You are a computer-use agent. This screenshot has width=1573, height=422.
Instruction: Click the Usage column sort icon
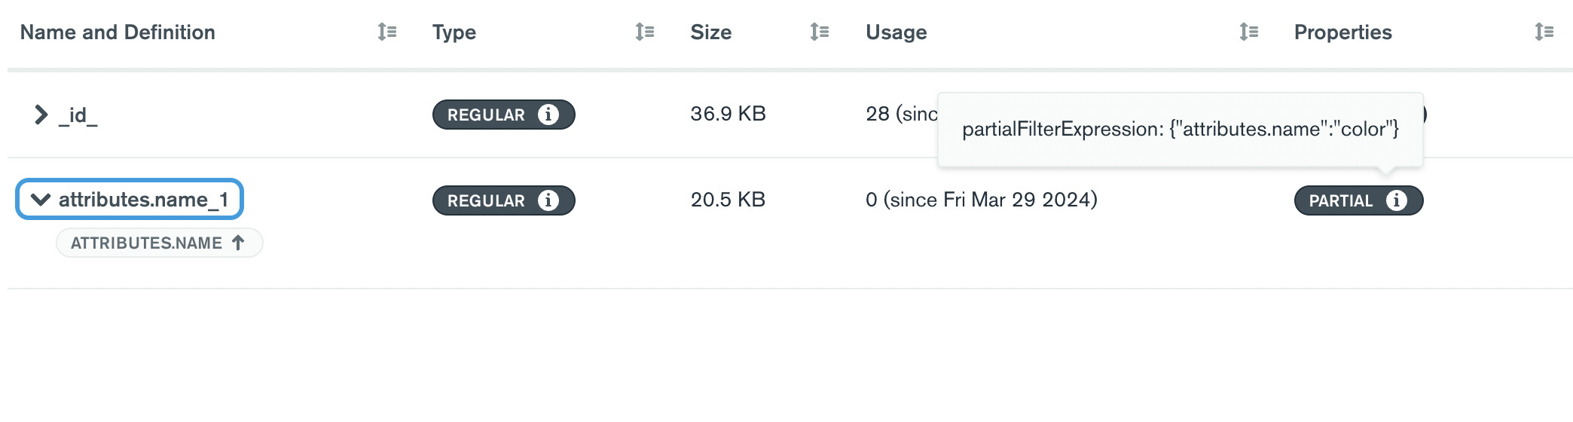(1248, 32)
